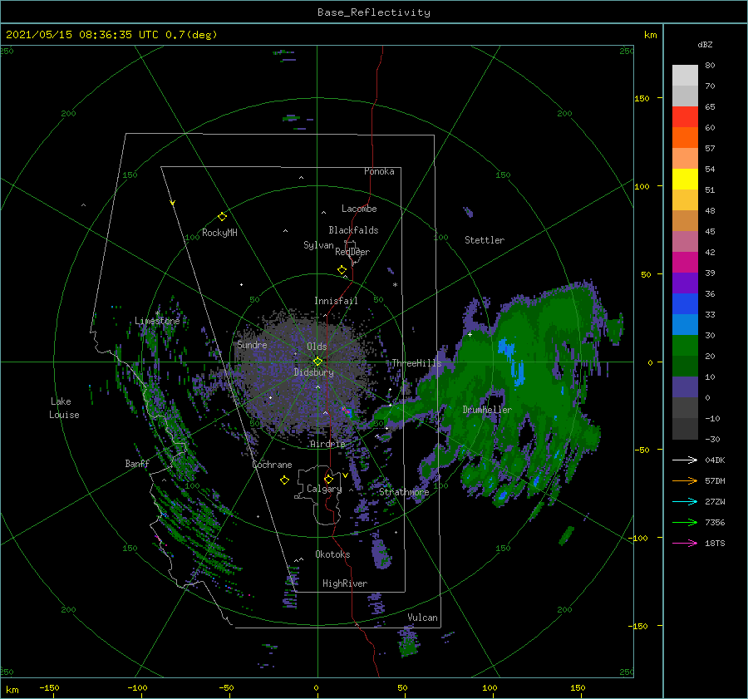Select the yellow diamond marker below RedDeer

coord(342,270)
